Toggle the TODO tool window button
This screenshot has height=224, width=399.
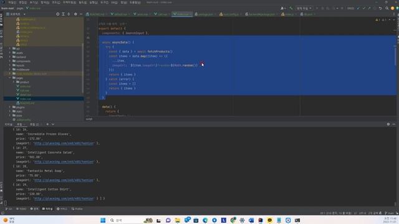point(21,209)
